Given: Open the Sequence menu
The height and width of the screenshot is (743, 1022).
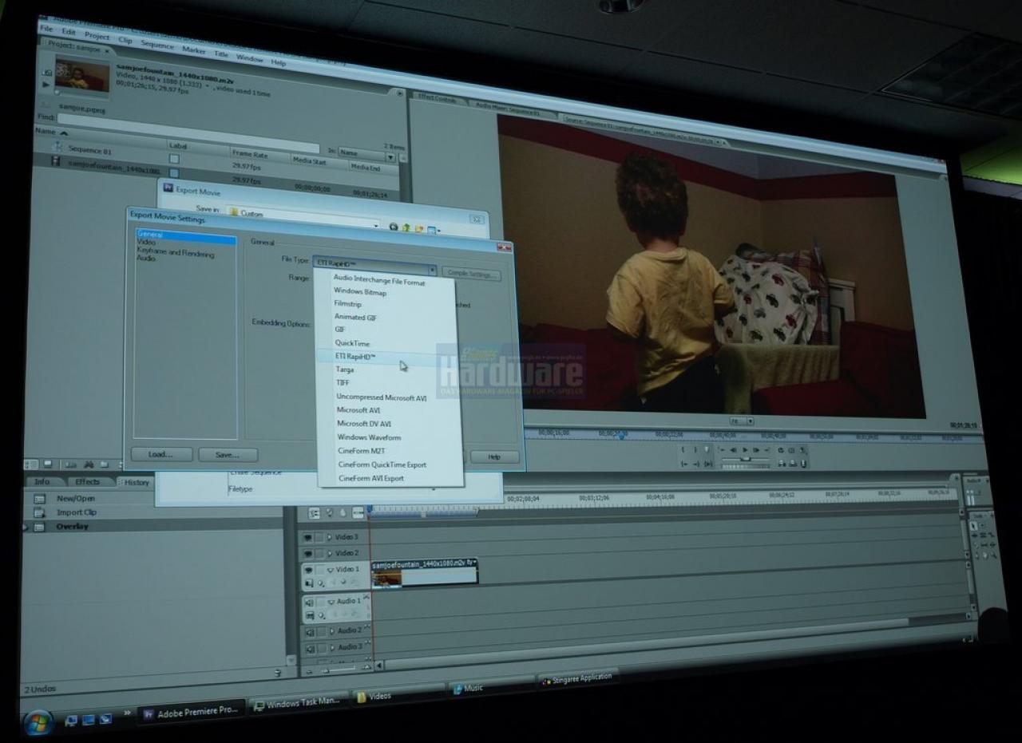Looking at the screenshot, I should coord(156,45).
